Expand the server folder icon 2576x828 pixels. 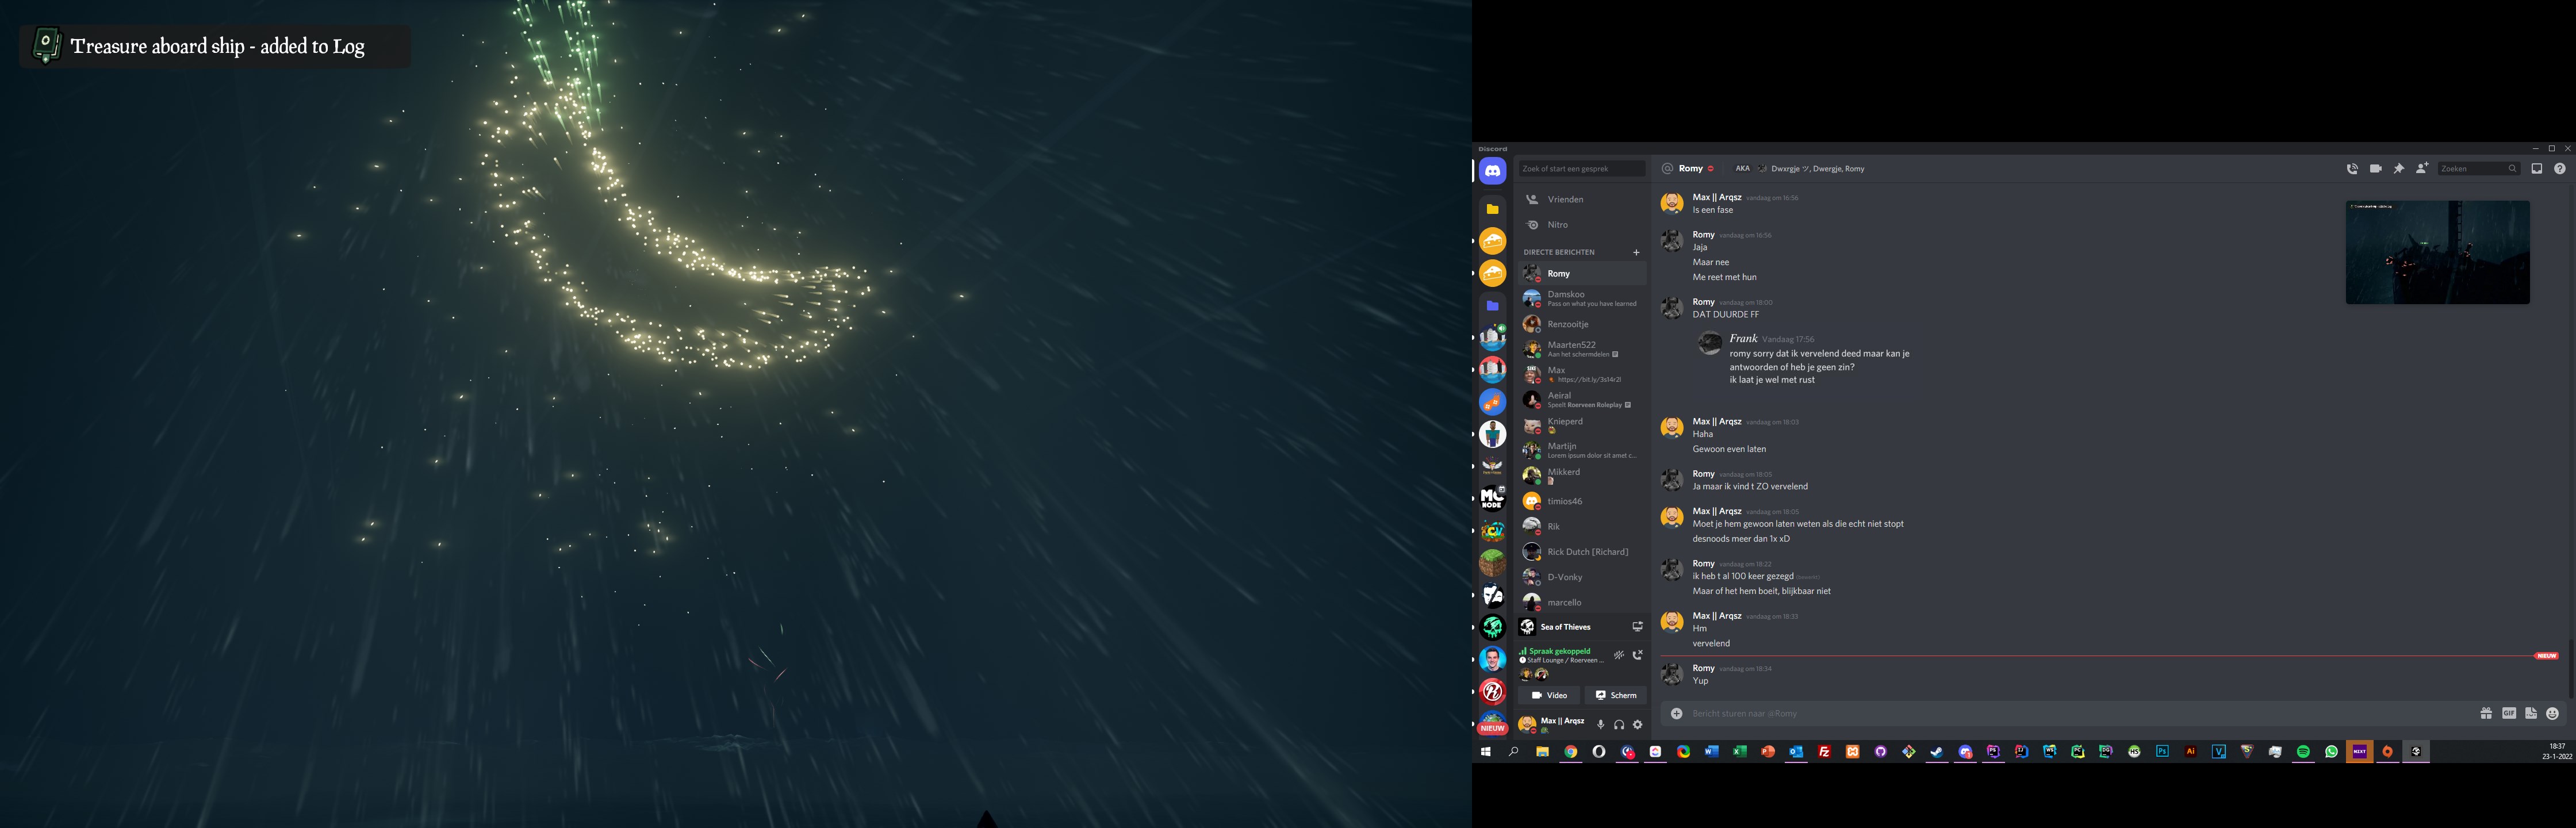pos(1492,209)
